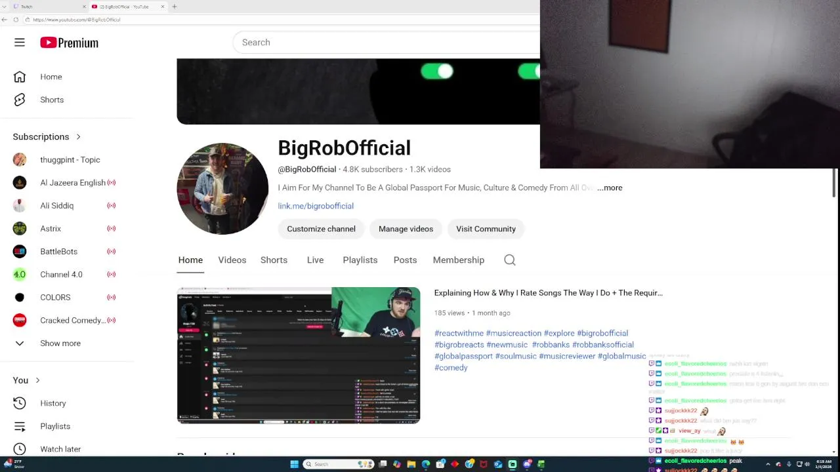This screenshot has height=472, width=840.
Task: Open the YouTube hamburger guide menu
Action: click(x=20, y=43)
